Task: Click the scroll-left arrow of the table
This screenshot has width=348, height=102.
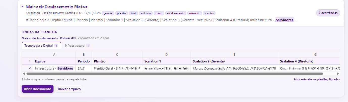Action: click(x=24, y=74)
